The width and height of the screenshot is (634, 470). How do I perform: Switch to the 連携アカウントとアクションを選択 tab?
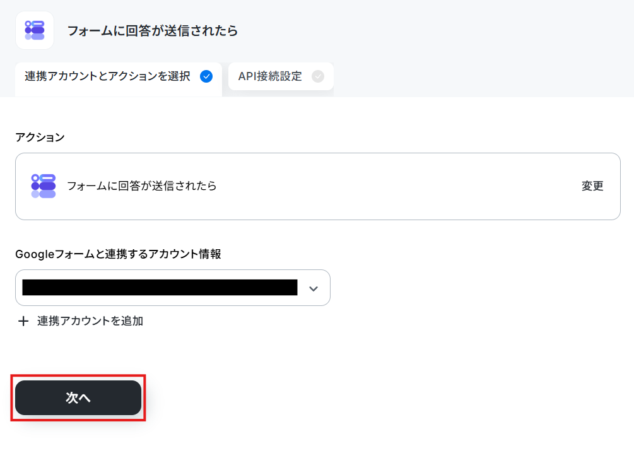coord(119,76)
